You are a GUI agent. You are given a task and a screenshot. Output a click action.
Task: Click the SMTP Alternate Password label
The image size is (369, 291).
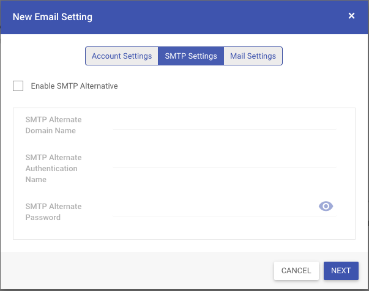click(53, 212)
